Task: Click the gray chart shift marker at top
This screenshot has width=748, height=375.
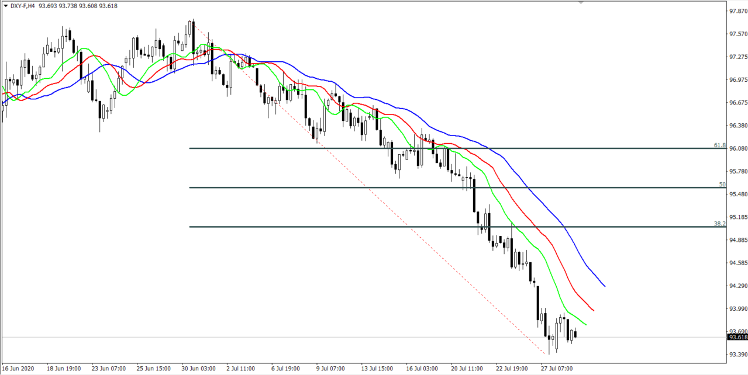Action: click(x=580, y=2)
